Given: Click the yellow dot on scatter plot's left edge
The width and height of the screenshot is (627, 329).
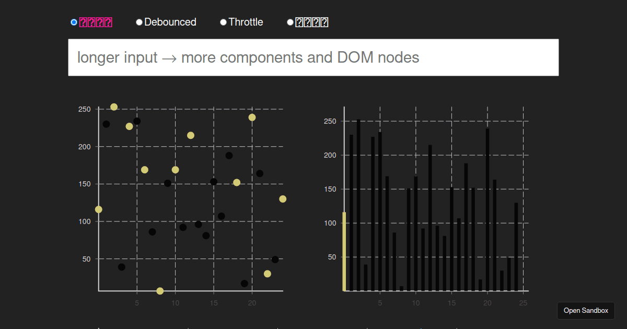Looking at the screenshot, I should click(x=98, y=209).
